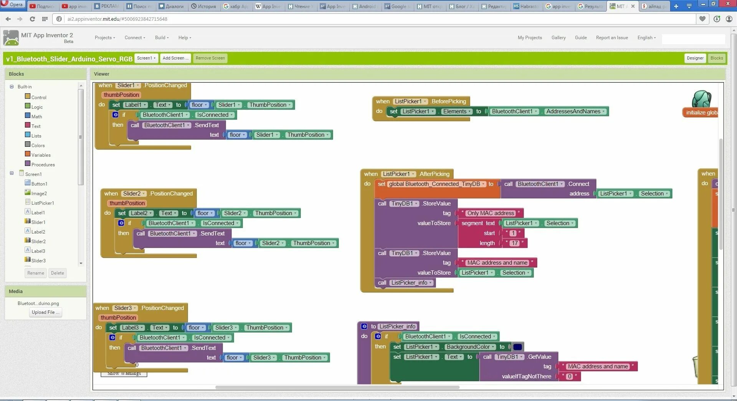This screenshot has height=401, width=737.
Task: Open the gear on the ListPicker_info procedure header
Action: pyautogui.click(x=364, y=326)
